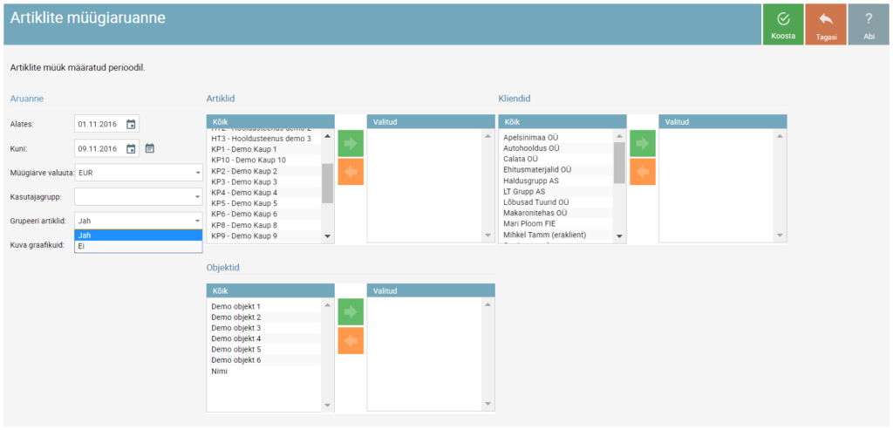
Task: Click up arrow of Artiklid Kõik scrollbar
Action: [328, 136]
